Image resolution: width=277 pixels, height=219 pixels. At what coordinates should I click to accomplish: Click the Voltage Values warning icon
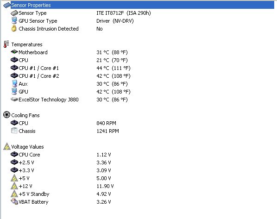tap(7, 146)
